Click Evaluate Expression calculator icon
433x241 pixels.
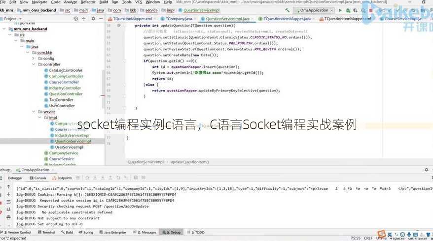click(x=136, y=178)
